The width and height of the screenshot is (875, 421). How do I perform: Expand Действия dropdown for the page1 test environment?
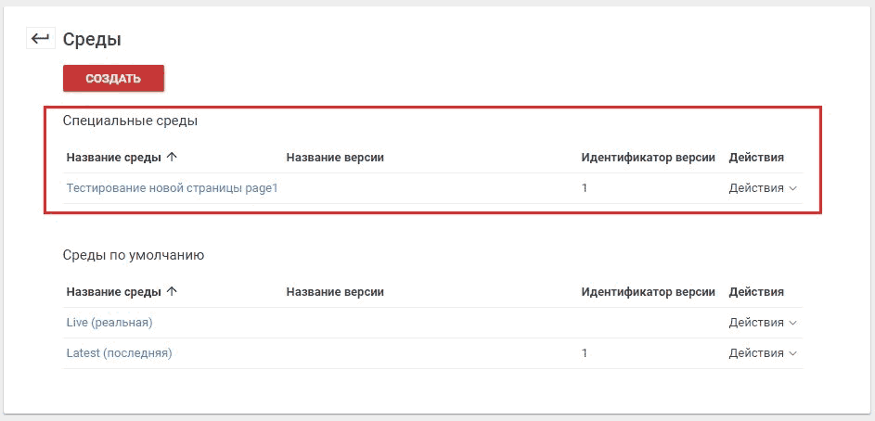pyautogui.click(x=763, y=188)
